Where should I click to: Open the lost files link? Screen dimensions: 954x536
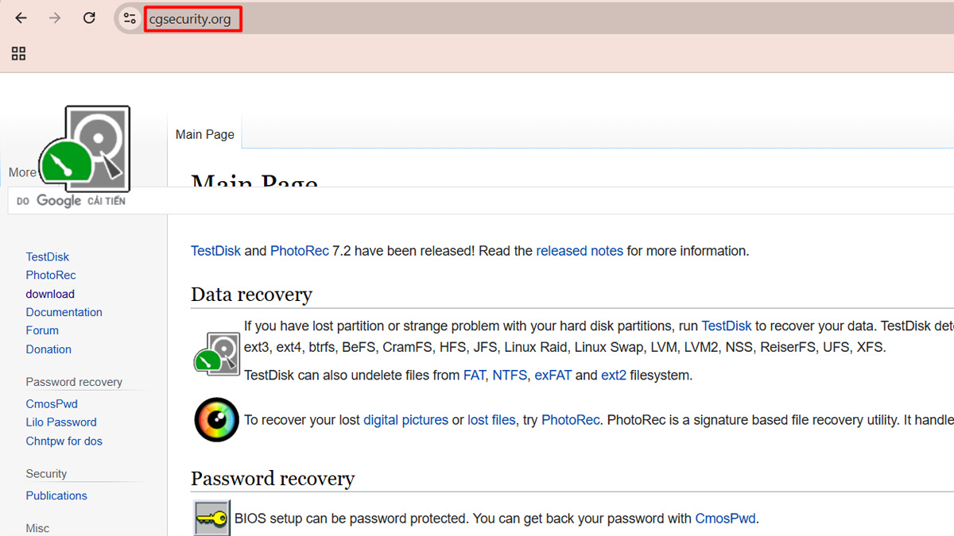[x=491, y=420]
